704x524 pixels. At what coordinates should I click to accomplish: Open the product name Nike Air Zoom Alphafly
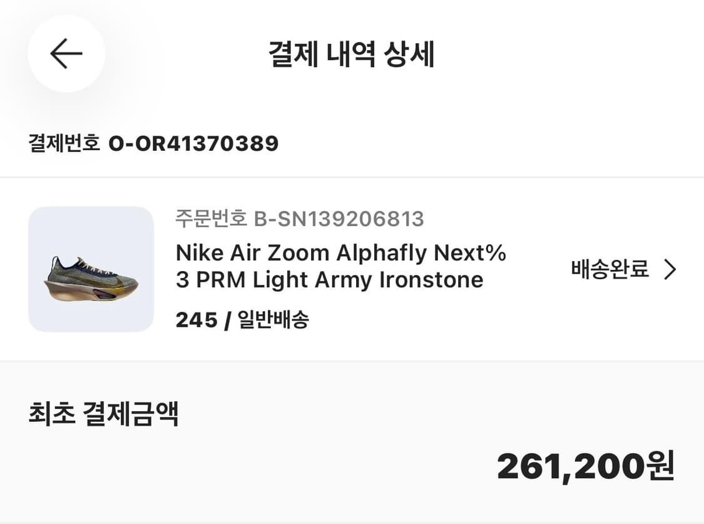point(341,253)
